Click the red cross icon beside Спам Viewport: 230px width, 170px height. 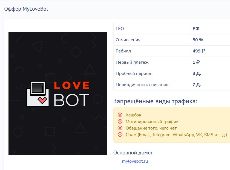tap(120, 134)
